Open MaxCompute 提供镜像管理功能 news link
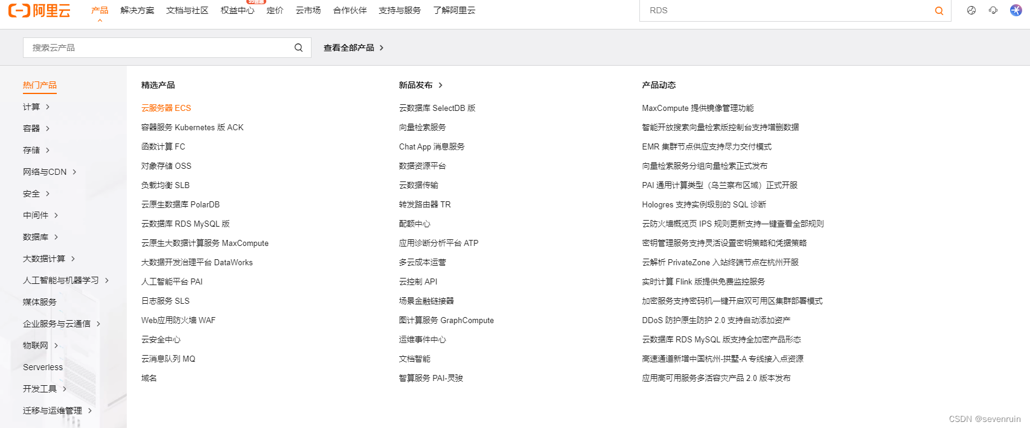1030x428 pixels. 697,108
